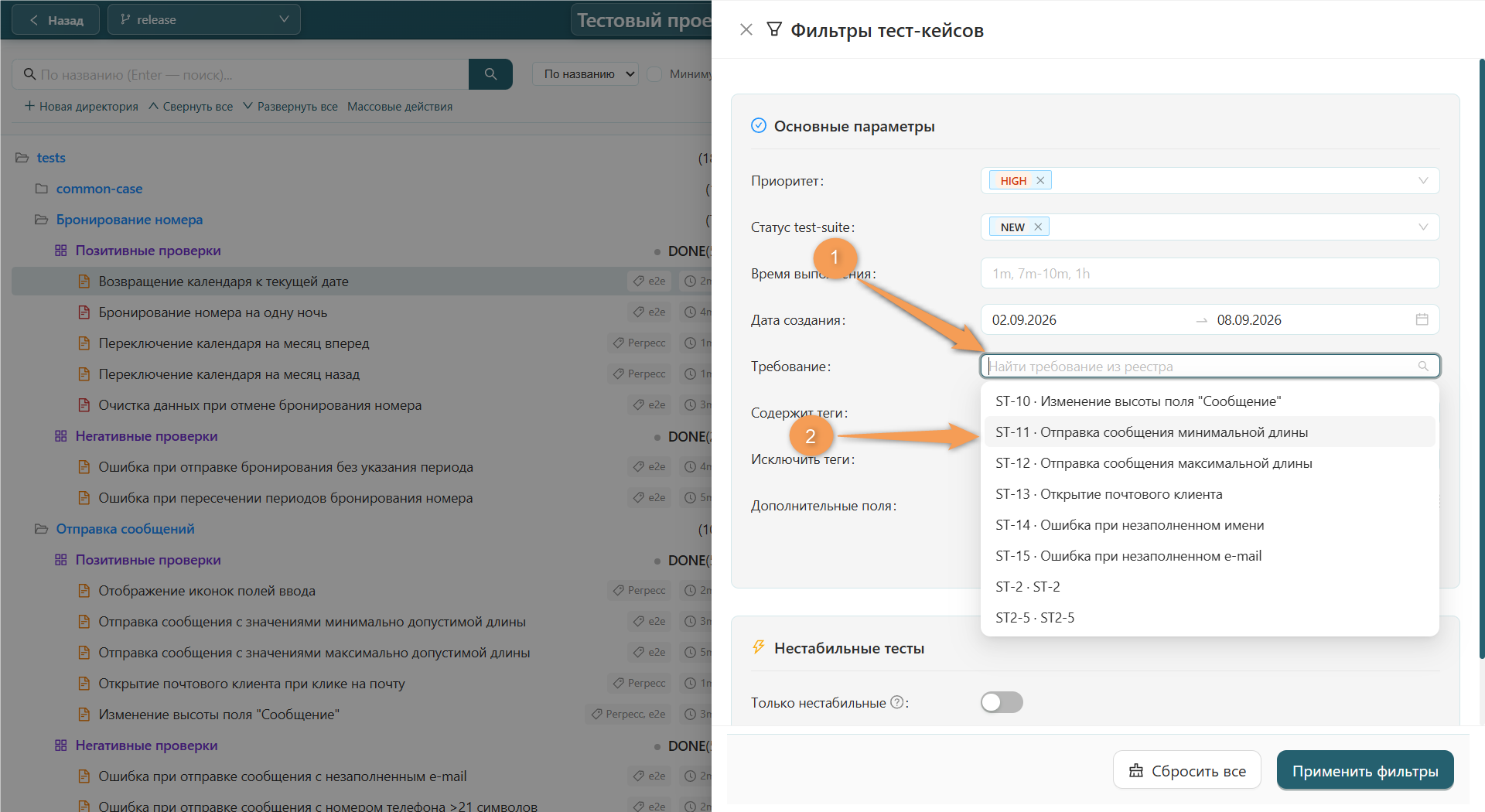Click Сбросить все button

click(1187, 770)
